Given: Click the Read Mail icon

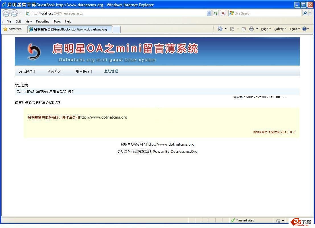Looking at the screenshot, I should coord(244,29).
